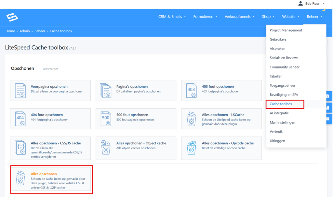Click the site logo in header
This screenshot has height=197, width=333.
12,17
